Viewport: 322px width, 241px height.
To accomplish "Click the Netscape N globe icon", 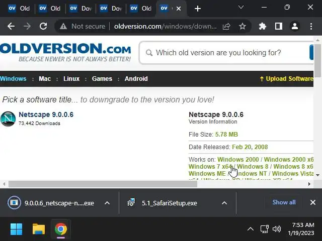I will tap(8, 119).
